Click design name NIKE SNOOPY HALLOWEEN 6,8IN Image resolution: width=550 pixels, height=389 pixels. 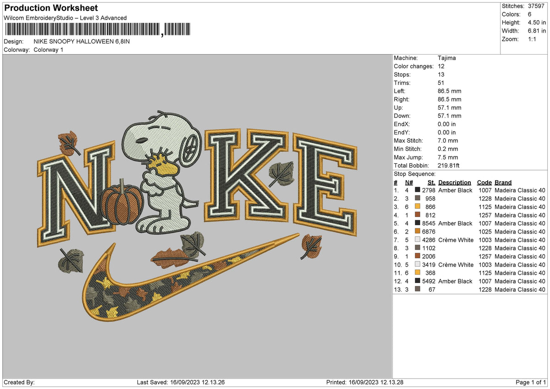(82, 41)
